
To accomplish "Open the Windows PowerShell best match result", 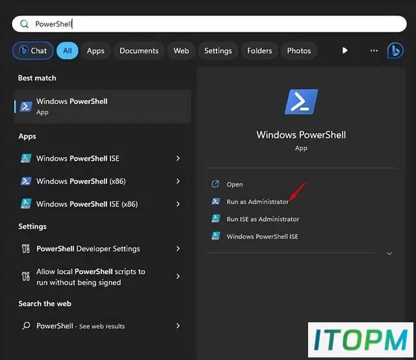I will (x=103, y=107).
